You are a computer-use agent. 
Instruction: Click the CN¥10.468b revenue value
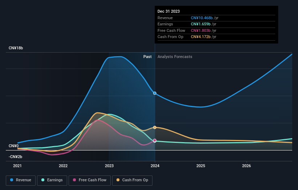pos(202,18)
